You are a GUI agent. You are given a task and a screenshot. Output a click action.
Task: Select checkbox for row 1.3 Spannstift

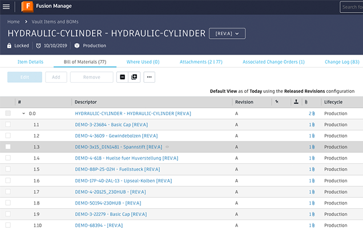pyautogui.click(x=8, y=146)
